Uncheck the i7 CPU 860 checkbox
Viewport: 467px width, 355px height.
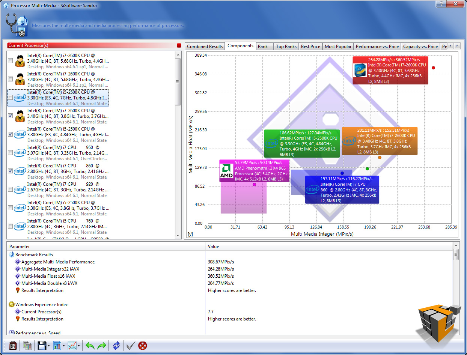(10, 171)
